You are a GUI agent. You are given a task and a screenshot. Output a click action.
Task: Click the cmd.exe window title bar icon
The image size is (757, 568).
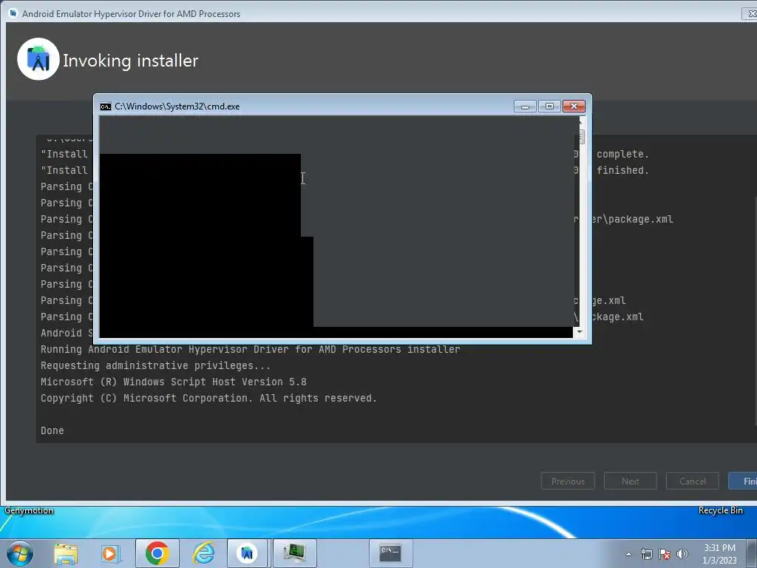click(105, 106)
